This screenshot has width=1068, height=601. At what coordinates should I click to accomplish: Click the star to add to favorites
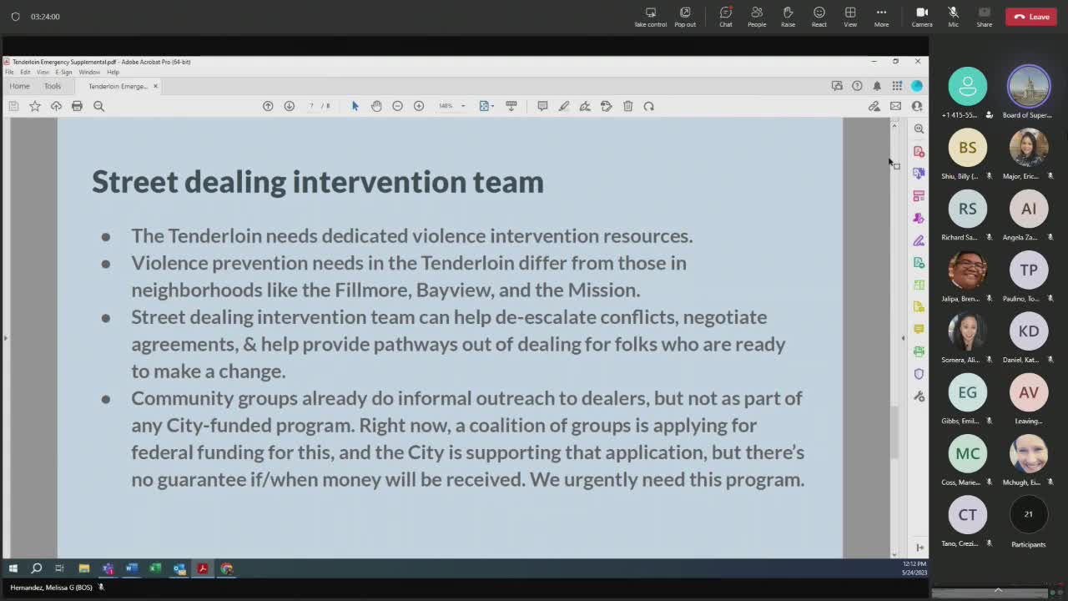pos(34,106)
